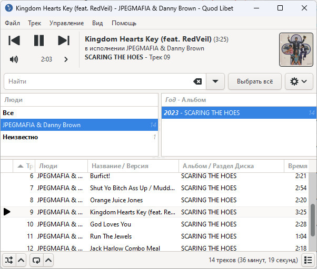The image size is (317, 269).
Task: Select 2023 - SCARING THE HOES album
Action: click(239, 113)
